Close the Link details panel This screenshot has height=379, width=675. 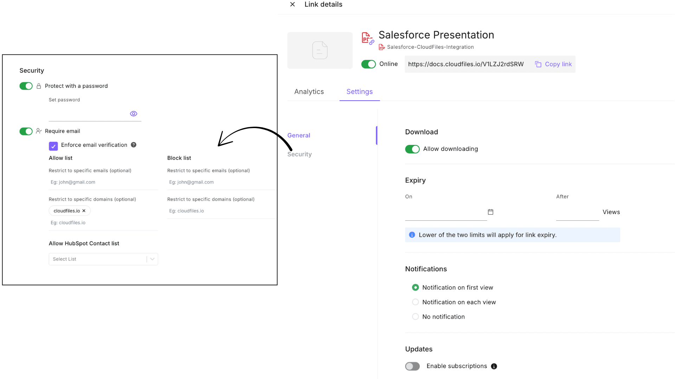(x=292, y=5)
